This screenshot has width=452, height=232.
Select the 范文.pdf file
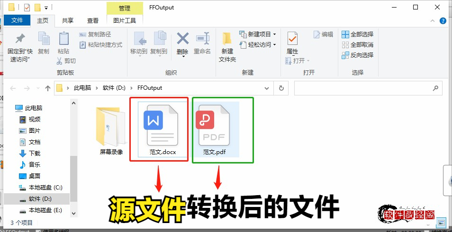click(214, 129)
